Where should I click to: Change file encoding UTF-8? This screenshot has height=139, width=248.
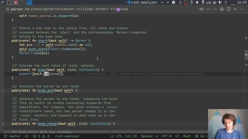(x=166, y=136)
